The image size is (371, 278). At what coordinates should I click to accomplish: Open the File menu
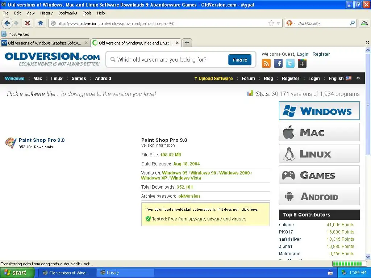pyautogui.click(x=5, y=13)
